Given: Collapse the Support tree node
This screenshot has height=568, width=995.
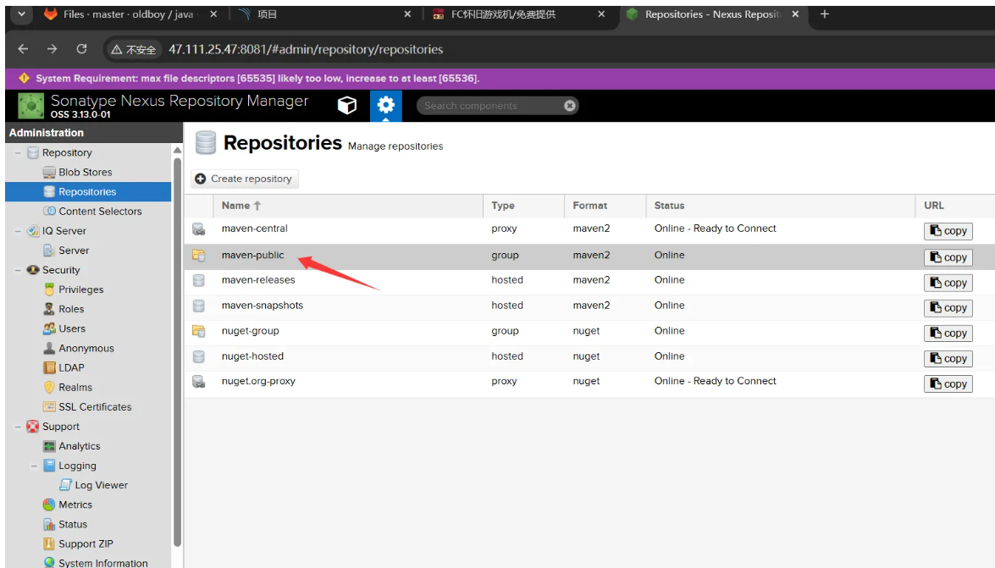Looking at the screenshot, I should click(x=18, y=427).
